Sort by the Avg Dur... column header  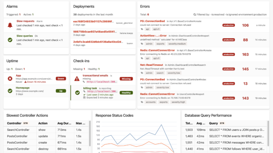[x=64, y=123]
